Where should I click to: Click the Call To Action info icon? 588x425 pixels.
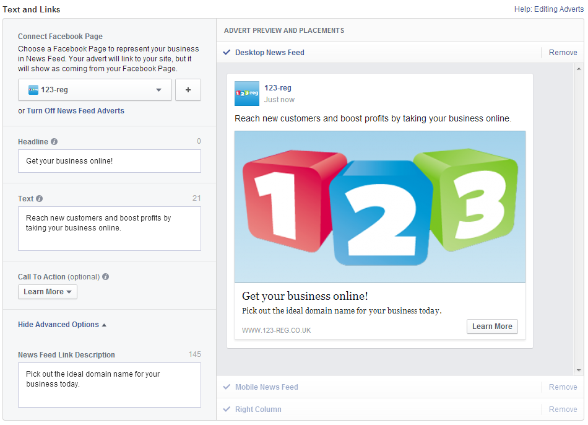click(x=106, y=277)
